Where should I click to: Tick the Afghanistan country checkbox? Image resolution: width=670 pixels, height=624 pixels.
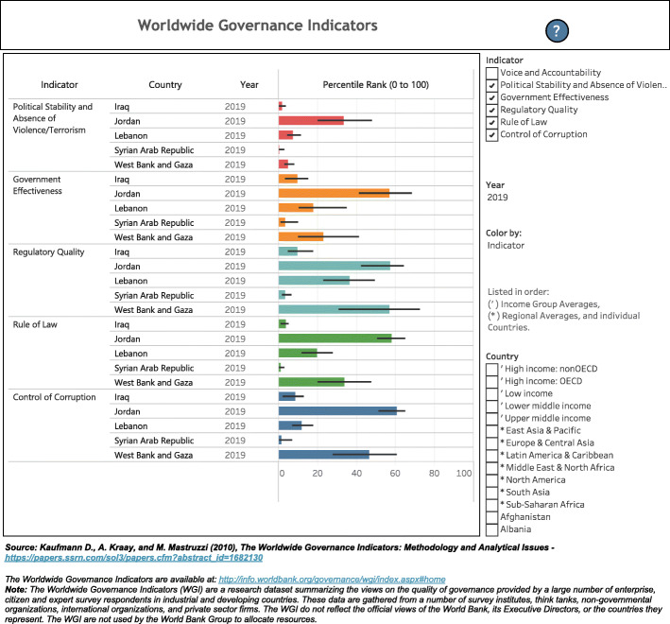491,516
